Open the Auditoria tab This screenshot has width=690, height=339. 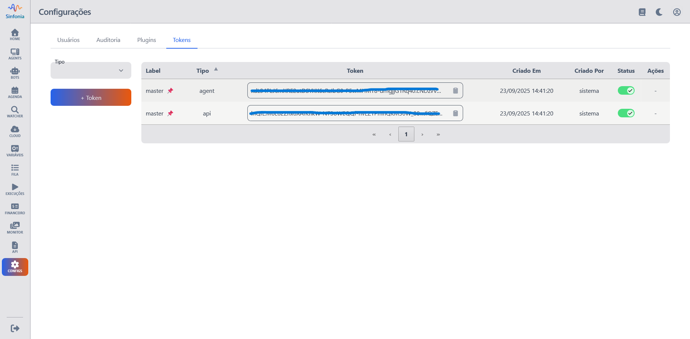108,40
